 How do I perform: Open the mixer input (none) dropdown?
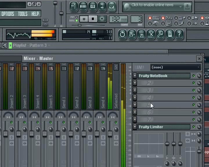pos(176,67)
